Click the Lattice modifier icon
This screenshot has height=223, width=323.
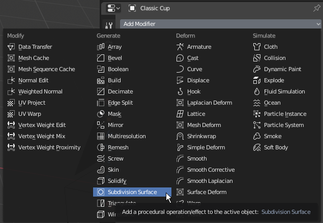[180, 114]
